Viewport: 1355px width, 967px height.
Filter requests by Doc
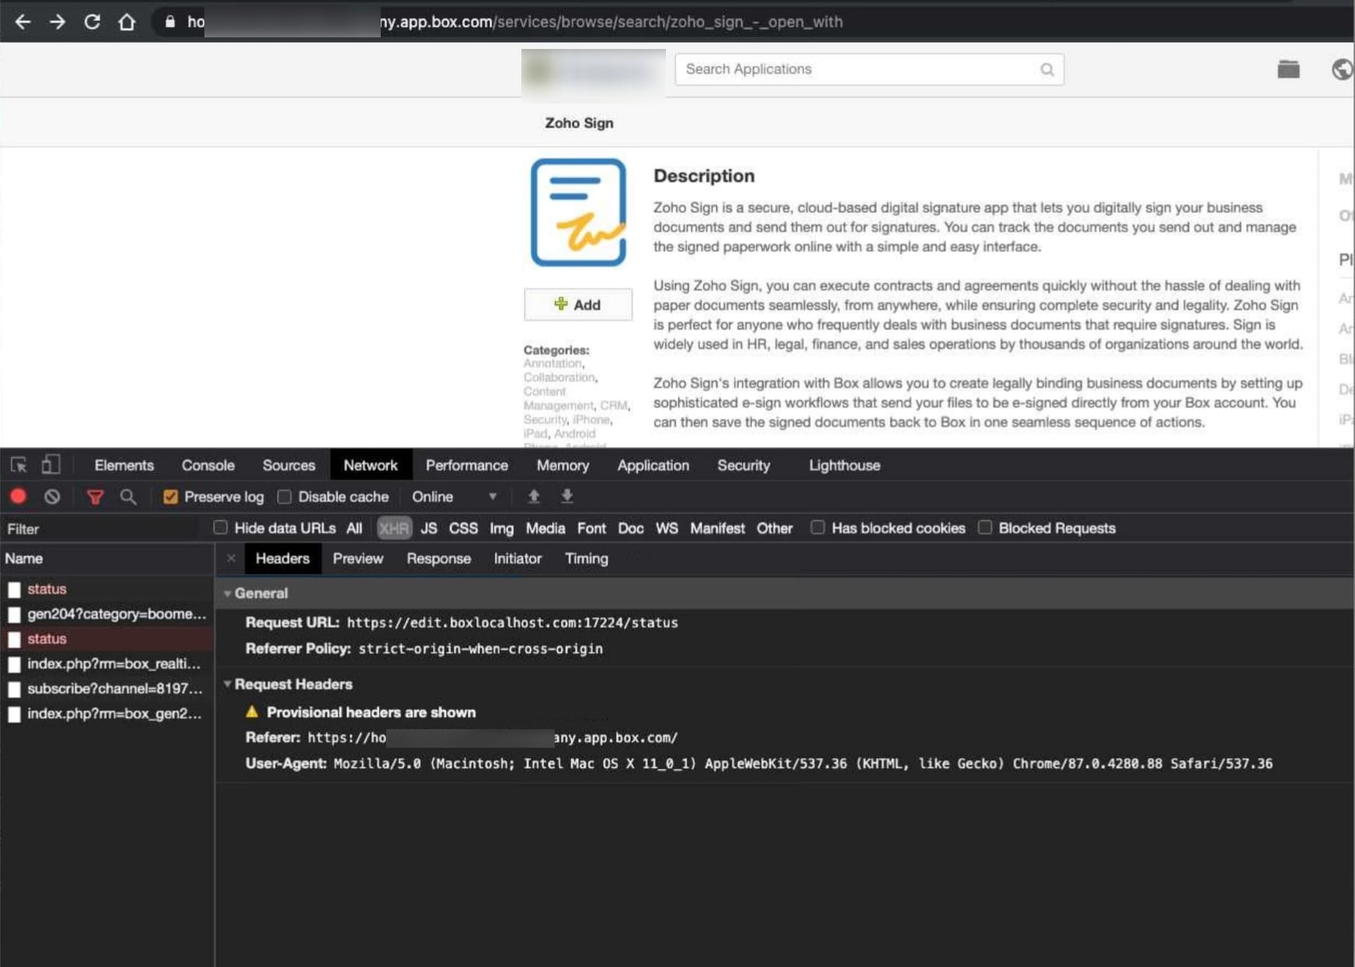[631, 528]
